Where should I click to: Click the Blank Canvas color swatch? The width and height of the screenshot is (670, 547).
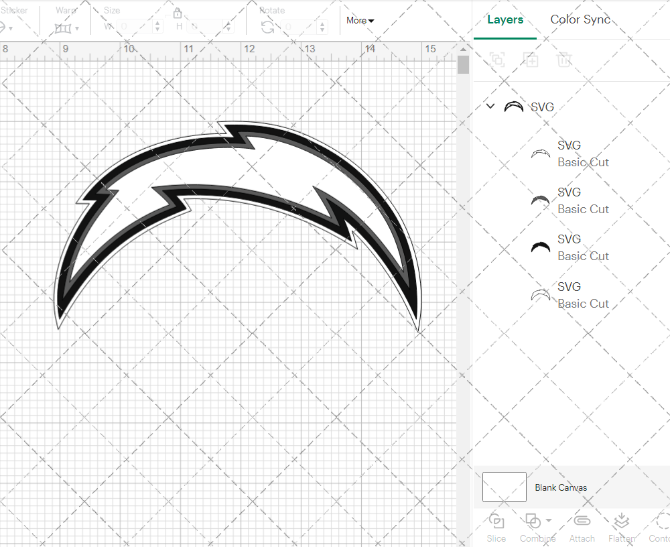click(x=505, y=487)
